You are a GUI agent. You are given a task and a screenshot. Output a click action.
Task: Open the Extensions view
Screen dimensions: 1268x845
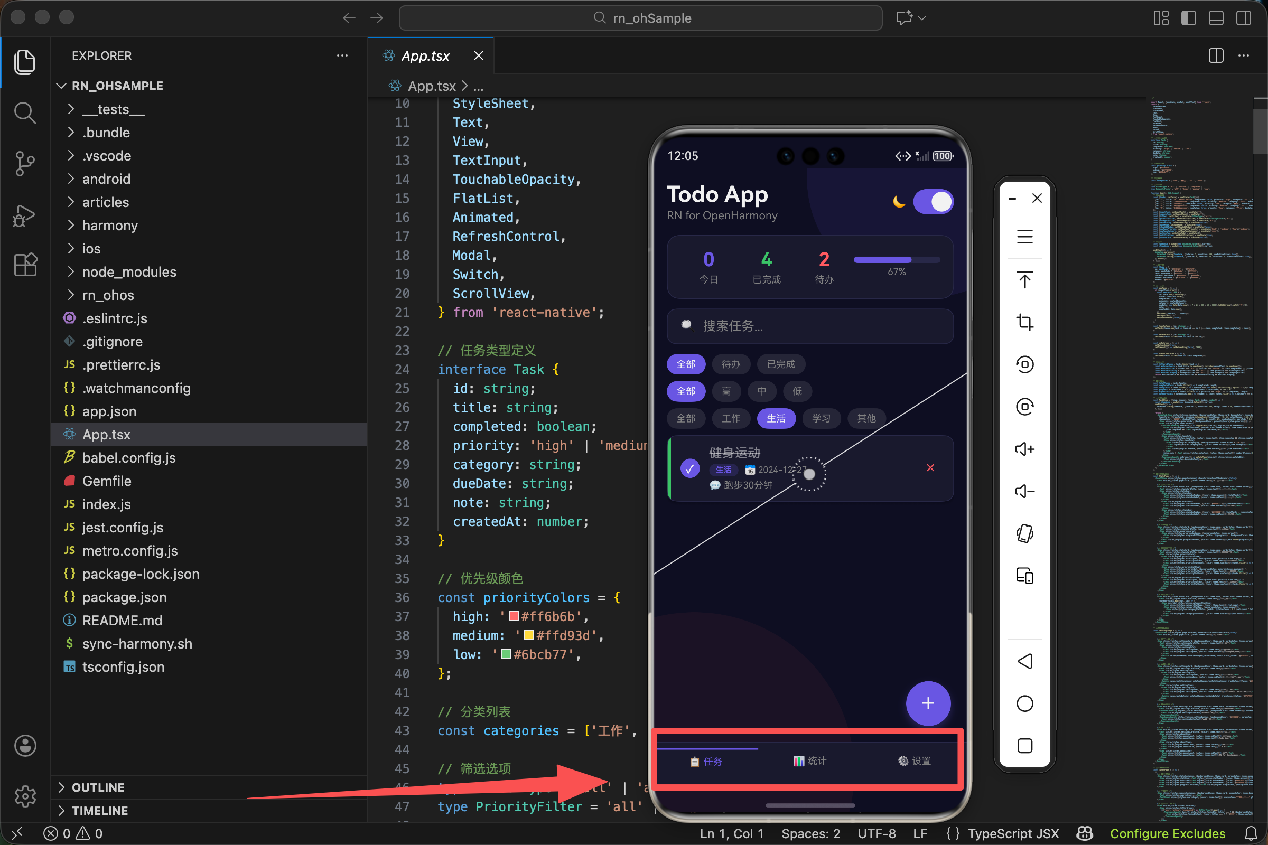click(x=25, y=265)
